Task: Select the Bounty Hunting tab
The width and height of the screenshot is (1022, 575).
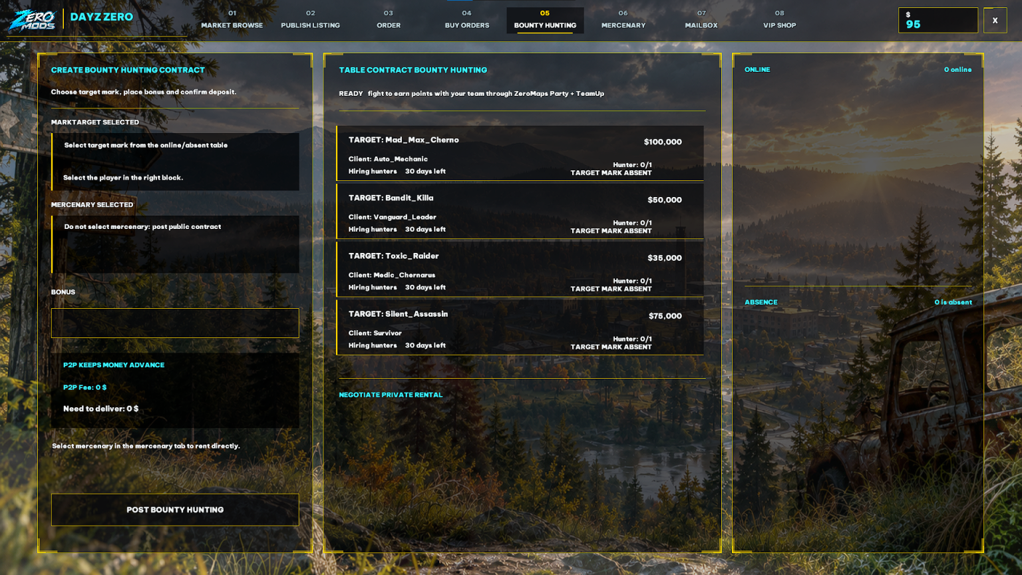Action: (545, 20)
